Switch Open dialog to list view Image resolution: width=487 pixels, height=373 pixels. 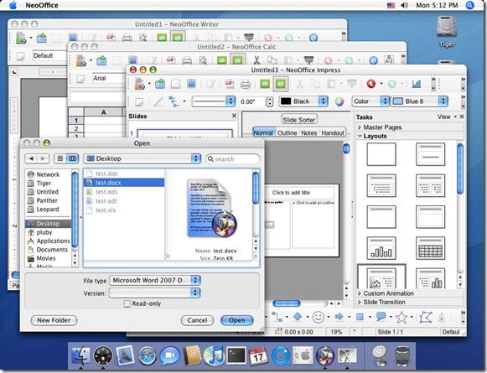point(60,158)
